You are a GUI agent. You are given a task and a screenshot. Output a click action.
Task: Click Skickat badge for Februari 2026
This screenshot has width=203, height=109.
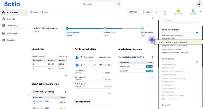(x=149, y=66)
